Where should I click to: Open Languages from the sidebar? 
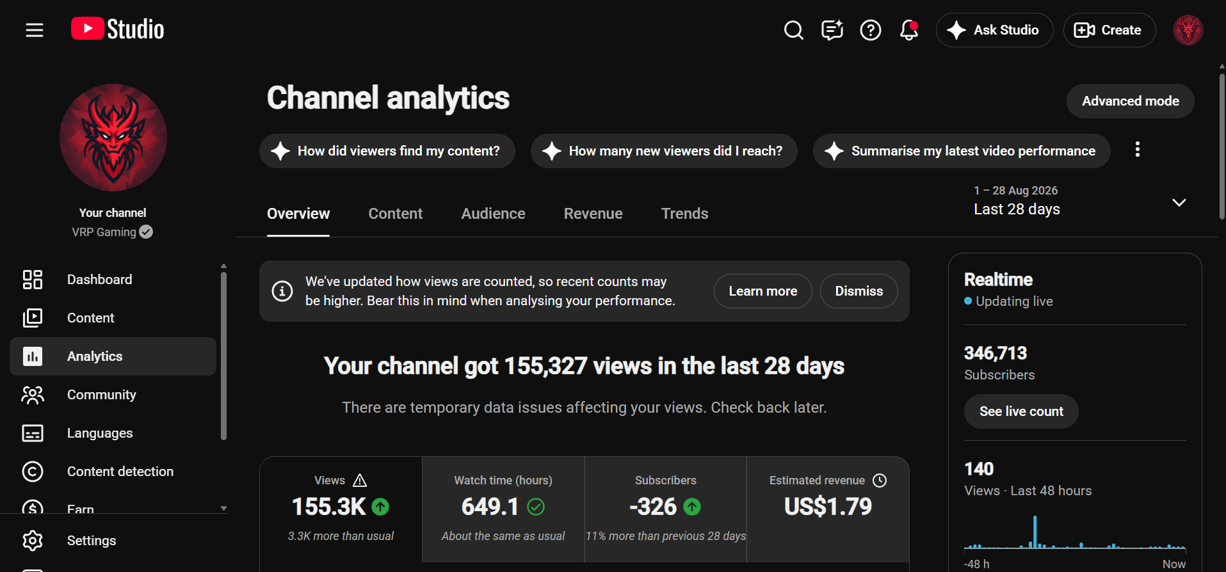113,433
